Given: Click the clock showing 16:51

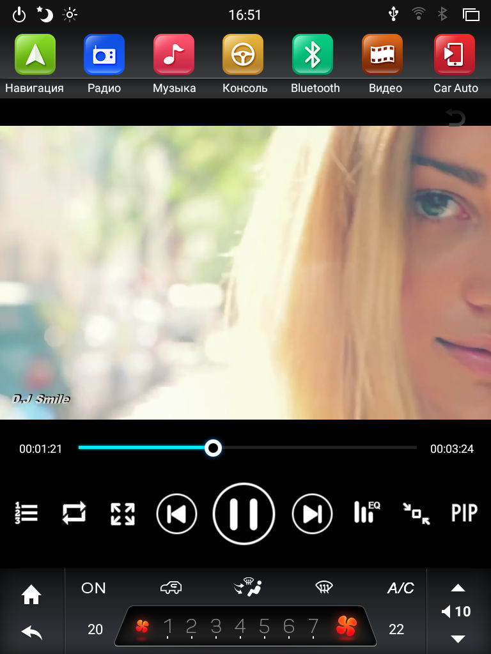Looking at the screenshot, I should 245,15.
